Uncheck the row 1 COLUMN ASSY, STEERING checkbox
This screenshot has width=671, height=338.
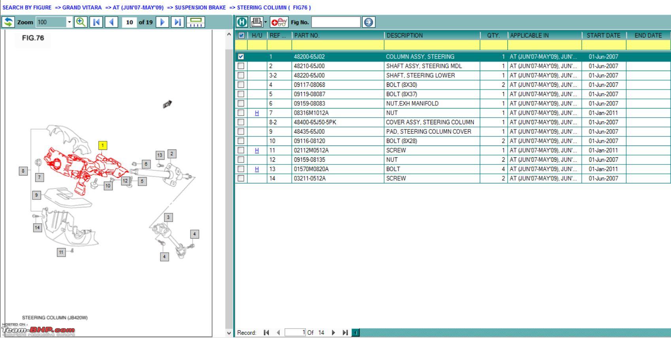click(x=241, y=56)
